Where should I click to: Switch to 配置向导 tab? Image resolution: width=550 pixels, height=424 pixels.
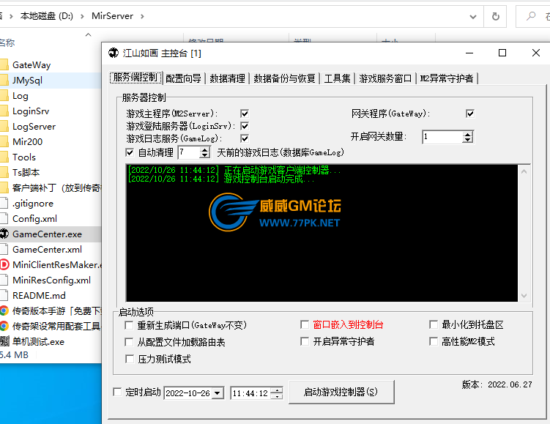tap(183, 78)
